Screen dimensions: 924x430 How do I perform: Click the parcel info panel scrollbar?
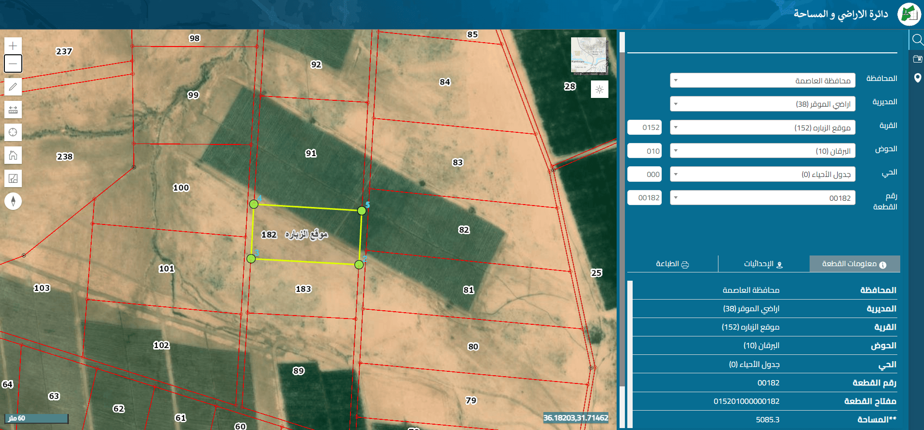click(x=630, y=354)
